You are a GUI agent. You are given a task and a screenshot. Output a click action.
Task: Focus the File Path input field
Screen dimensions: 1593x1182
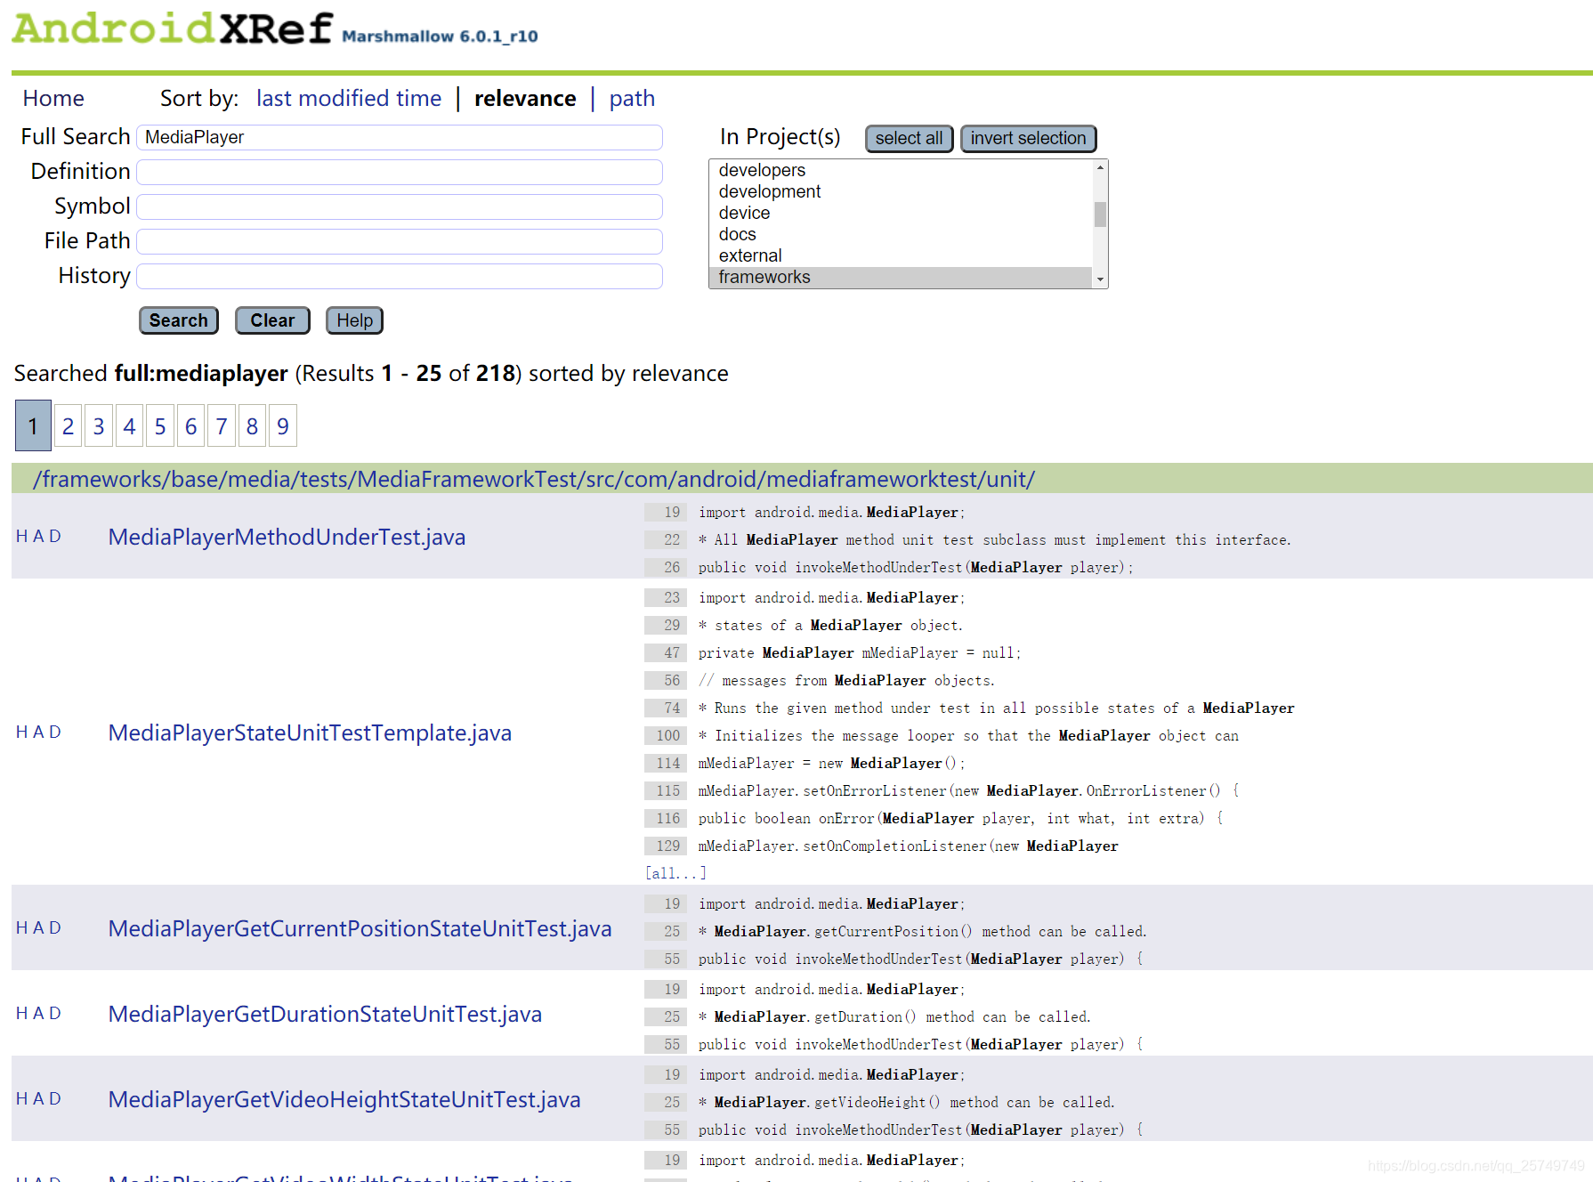400,241
